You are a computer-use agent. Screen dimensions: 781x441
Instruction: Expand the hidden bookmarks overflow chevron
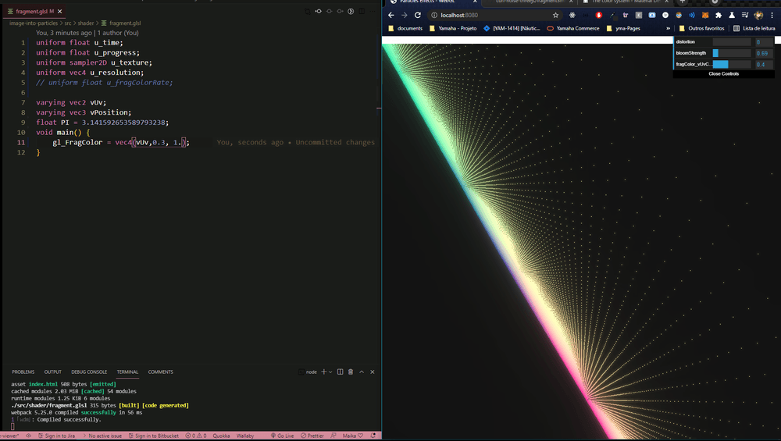[x=668, y=28]
